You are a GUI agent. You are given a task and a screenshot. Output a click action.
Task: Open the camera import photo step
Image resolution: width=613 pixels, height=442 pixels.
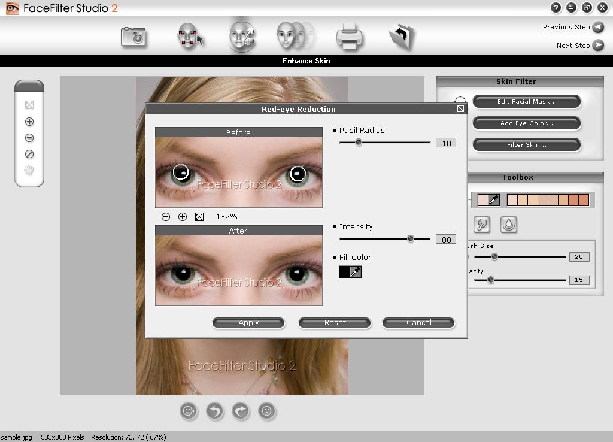pos(133,37)
